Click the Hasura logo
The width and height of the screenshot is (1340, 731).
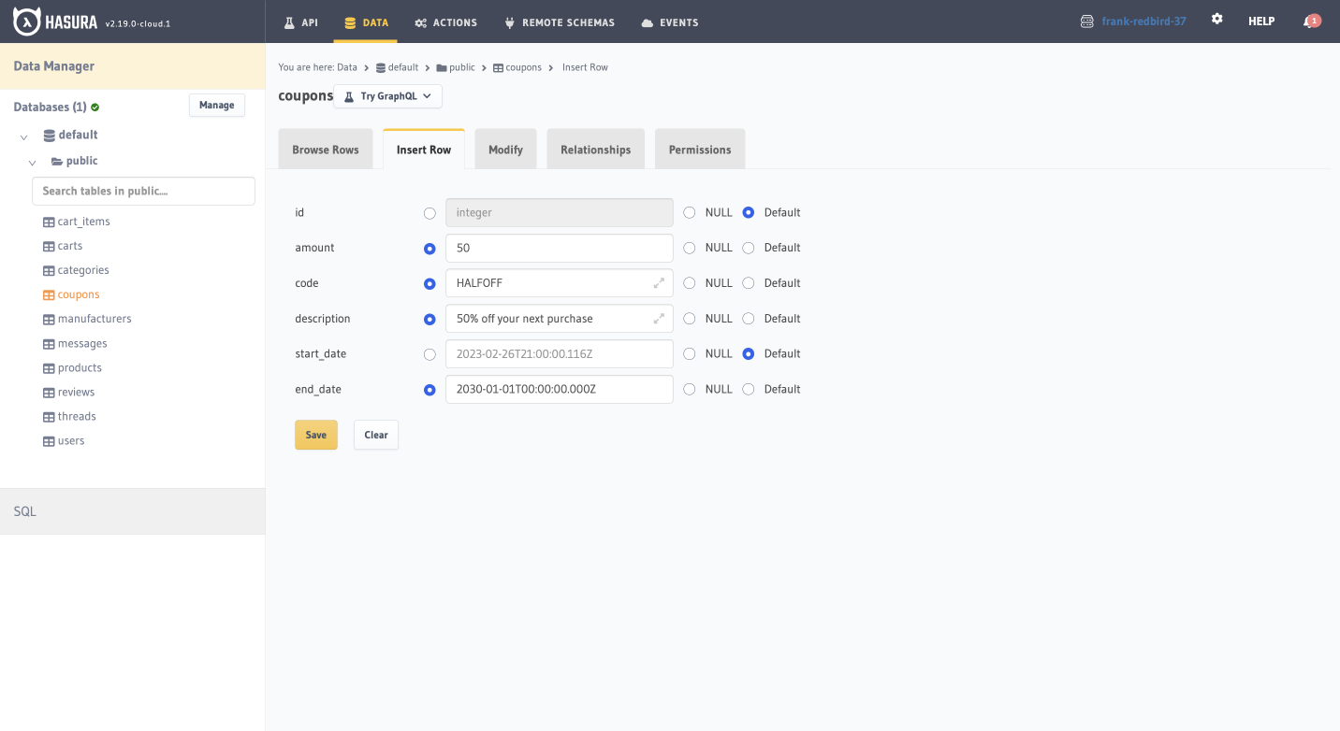pos(25,21)
